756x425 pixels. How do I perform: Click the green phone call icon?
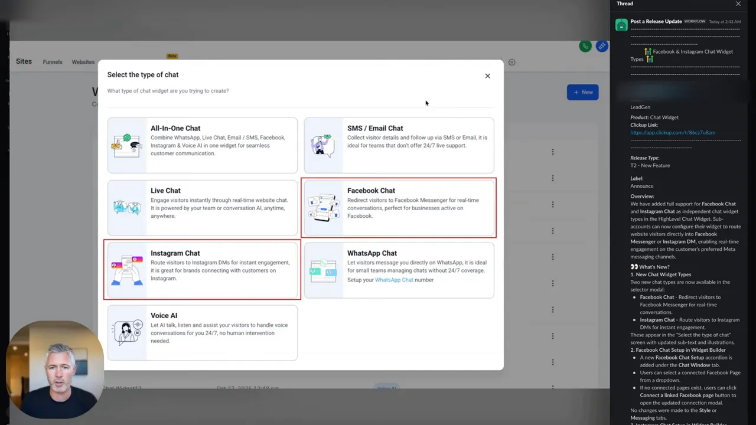click(585, 46)
